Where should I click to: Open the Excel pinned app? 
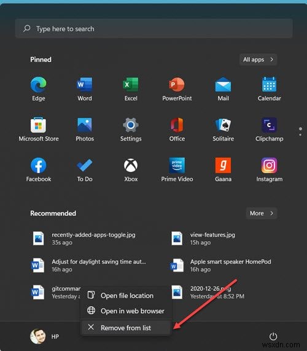tap(131, 88)
